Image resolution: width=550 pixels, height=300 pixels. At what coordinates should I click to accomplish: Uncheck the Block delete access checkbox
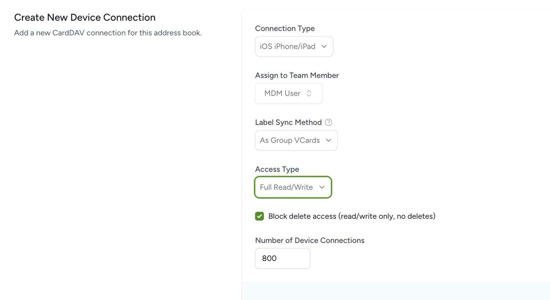[x=260, y=216]
